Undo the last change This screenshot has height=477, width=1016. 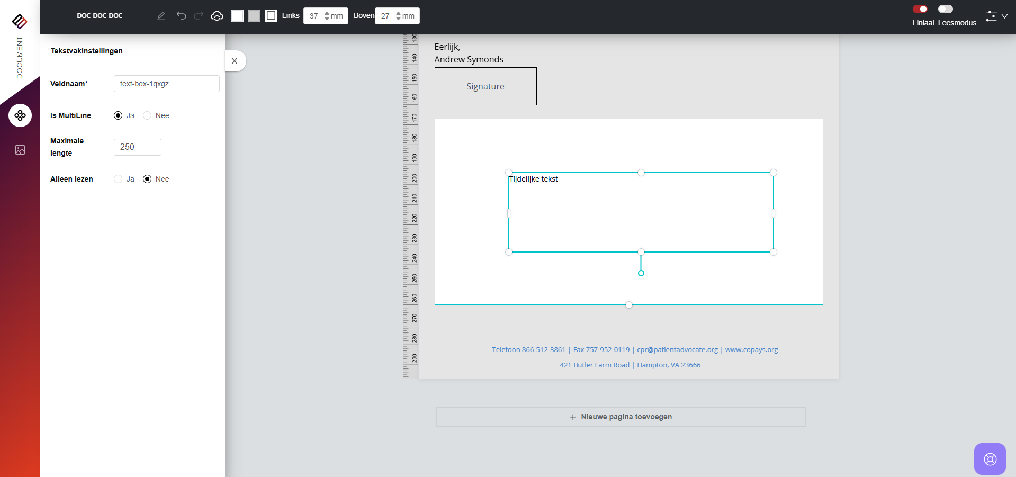point(181,16)
